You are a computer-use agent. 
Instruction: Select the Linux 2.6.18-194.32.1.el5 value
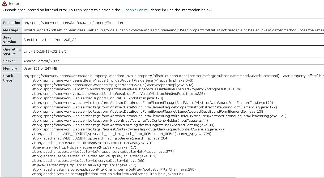tap(45, 52)
